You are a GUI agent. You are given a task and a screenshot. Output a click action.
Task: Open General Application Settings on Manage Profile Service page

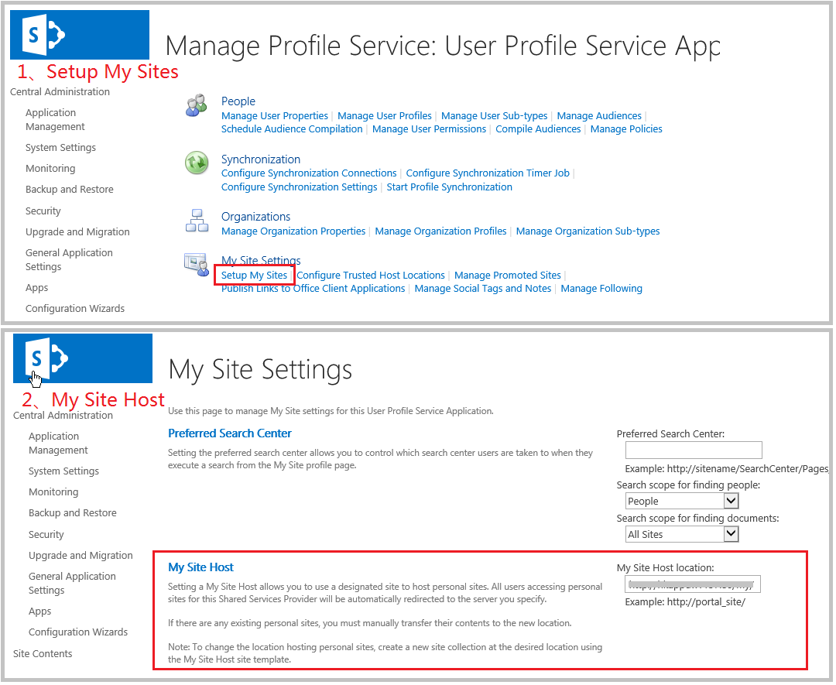[70, 259]
